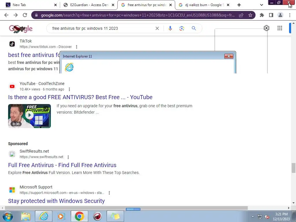Click the vertical scrollbar thumb

[293, 168]
